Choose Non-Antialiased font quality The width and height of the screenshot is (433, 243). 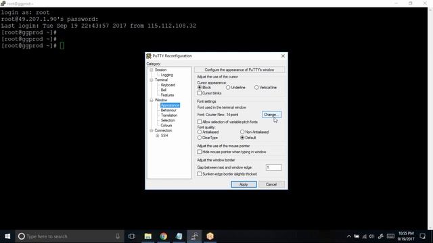[x=242, y=132]
